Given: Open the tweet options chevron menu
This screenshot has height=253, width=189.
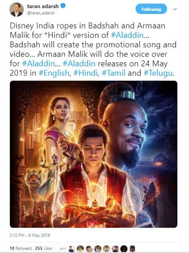Looking at the screenshot, I should tap(175, 9).
